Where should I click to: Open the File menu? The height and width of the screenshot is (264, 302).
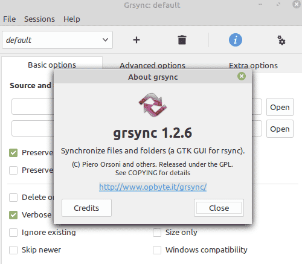[9, 19]
